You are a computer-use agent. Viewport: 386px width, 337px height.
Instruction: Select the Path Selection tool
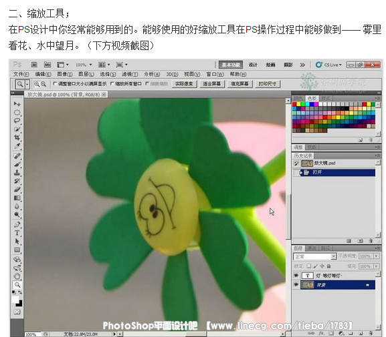click(17, 242)
